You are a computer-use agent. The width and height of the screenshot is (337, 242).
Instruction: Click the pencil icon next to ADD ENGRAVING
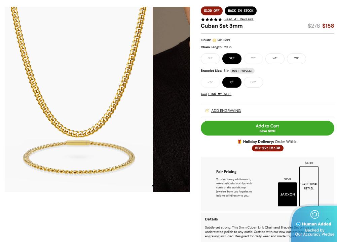click(207, 110)
